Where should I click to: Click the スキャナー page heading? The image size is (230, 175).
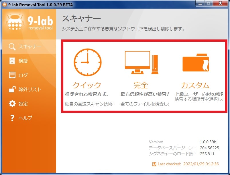pos(82,19)
